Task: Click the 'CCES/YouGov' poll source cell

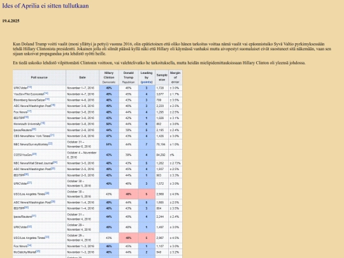Action: pos(39,155)
